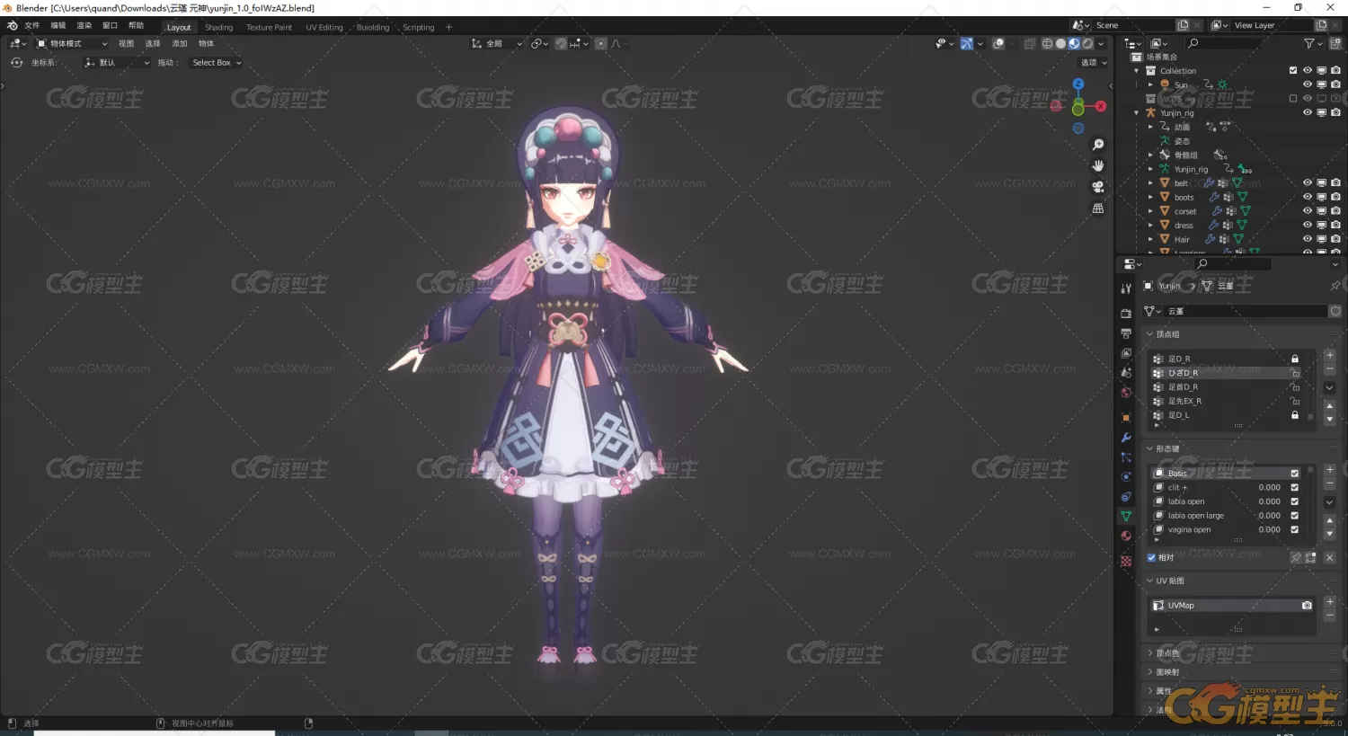Viewport: 1348px width, 736px height.
Task: Open 全局 transform orientation dropdown
Action: (497, 43)
